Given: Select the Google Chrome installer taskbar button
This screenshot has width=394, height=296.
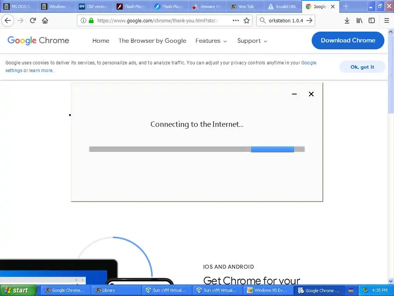Looking at the screenshot, I should [x=319, y=290].
